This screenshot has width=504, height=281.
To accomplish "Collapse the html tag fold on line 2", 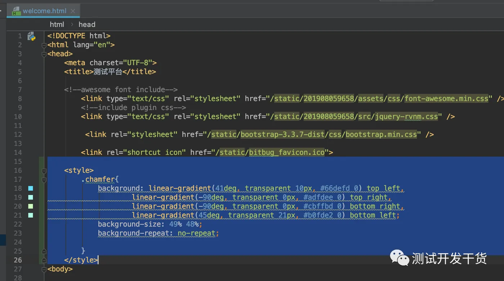I will (44, 45).
